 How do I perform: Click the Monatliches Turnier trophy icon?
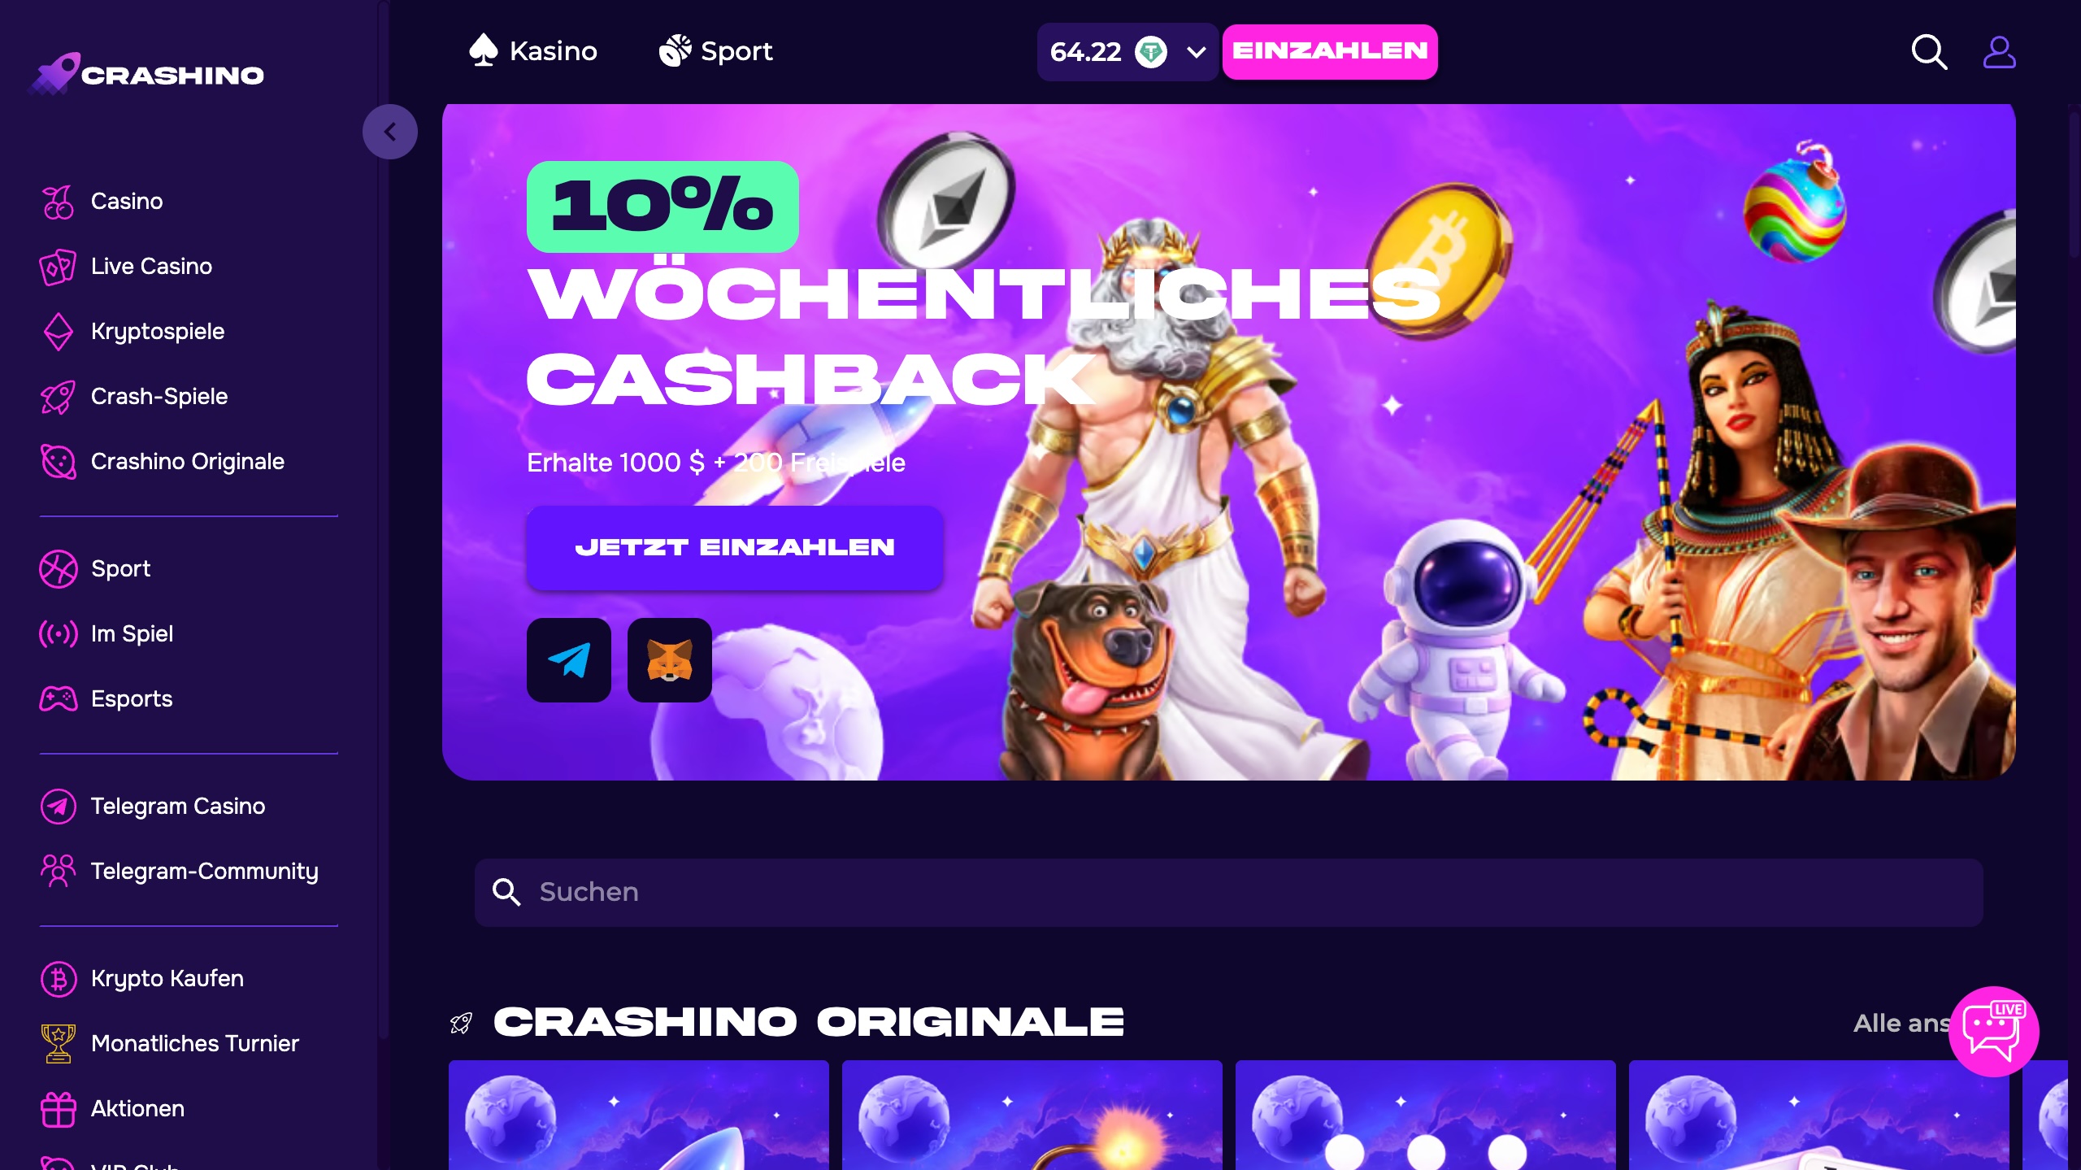(x=59, y=1043)
